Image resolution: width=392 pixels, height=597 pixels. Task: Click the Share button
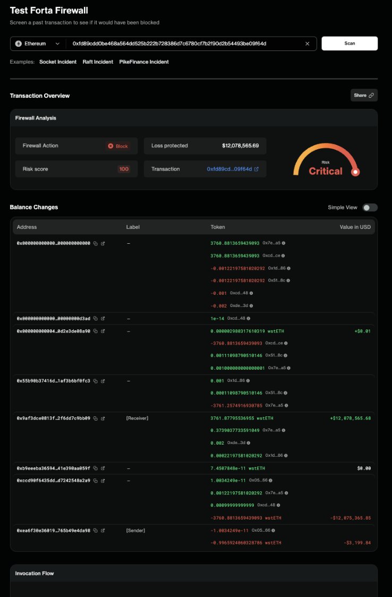(364, 95)
